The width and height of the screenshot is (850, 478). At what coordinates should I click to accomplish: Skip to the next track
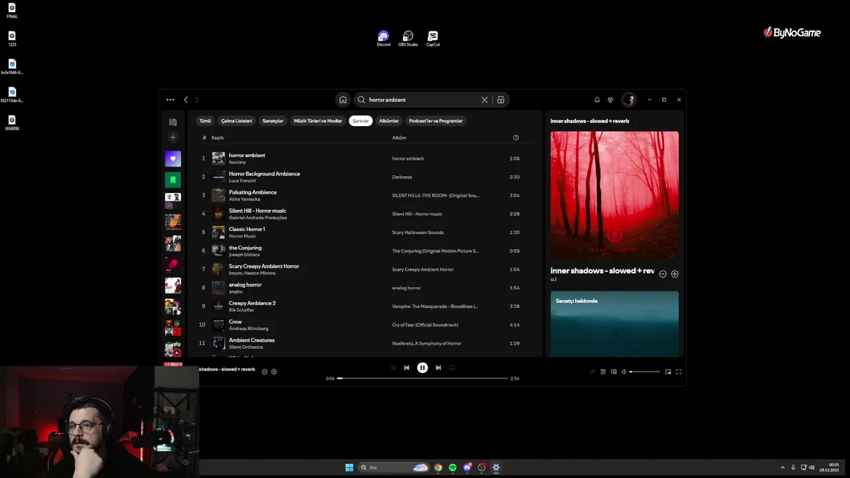(x=438, y=368)
